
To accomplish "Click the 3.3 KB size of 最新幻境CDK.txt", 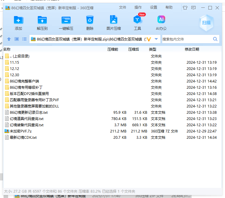I will pos(142,137).
